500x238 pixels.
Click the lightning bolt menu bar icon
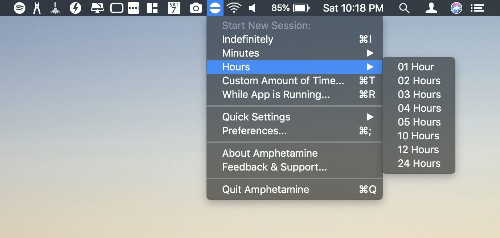pyautogui.click(x=75, y=8)
